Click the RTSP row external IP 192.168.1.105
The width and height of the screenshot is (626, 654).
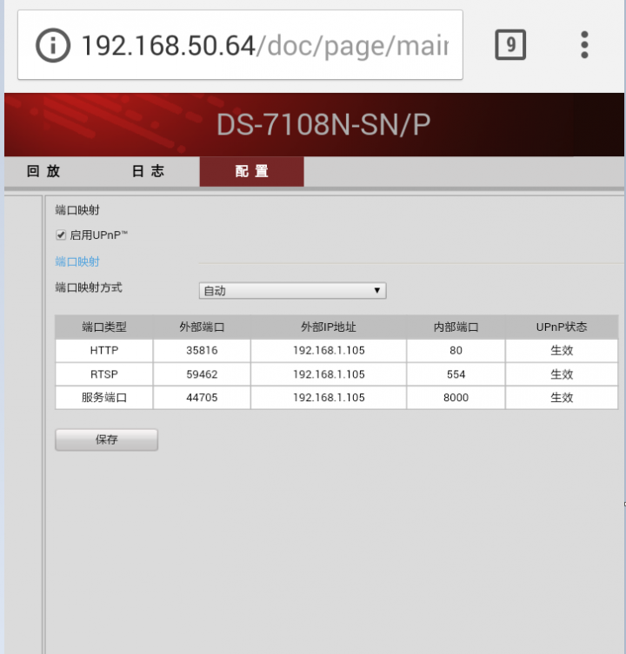tap(329, 374)
